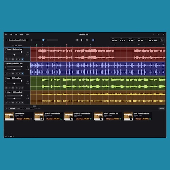170x170 pixels.
Task: Collapse the library panel with its arrow
Action: click(6, 108)
